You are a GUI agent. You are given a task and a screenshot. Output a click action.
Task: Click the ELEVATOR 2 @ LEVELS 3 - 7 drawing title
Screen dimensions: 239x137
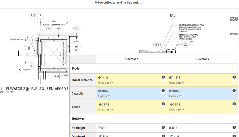[x=37, y=89]
